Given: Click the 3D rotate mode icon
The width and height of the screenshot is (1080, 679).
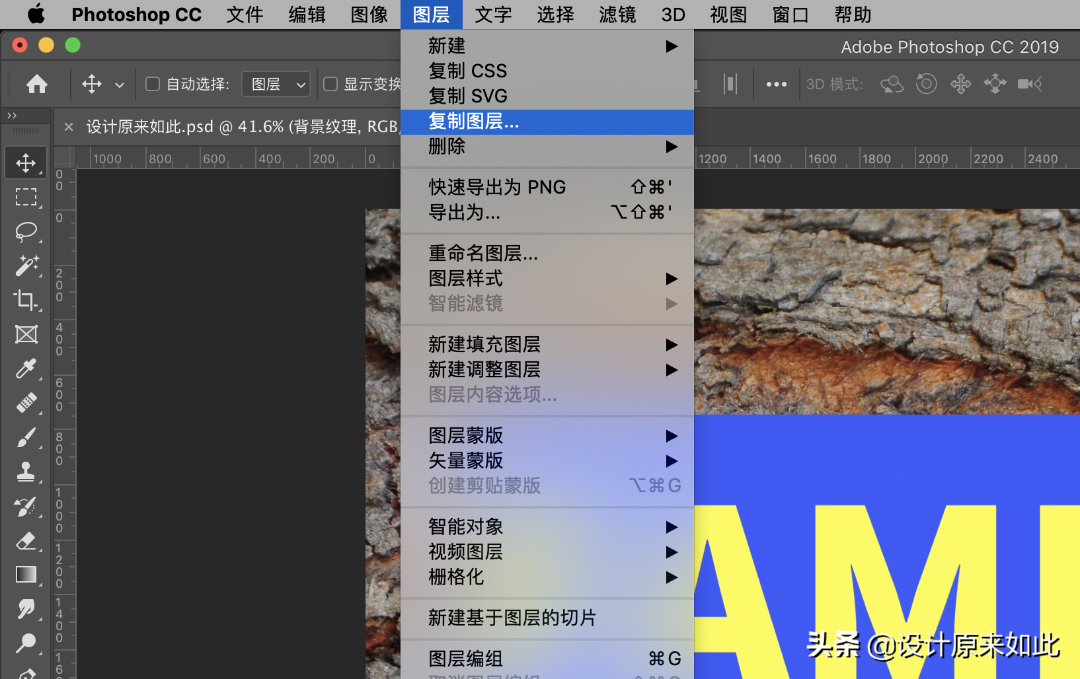Looking at the screenshot, I should (892, 84).
